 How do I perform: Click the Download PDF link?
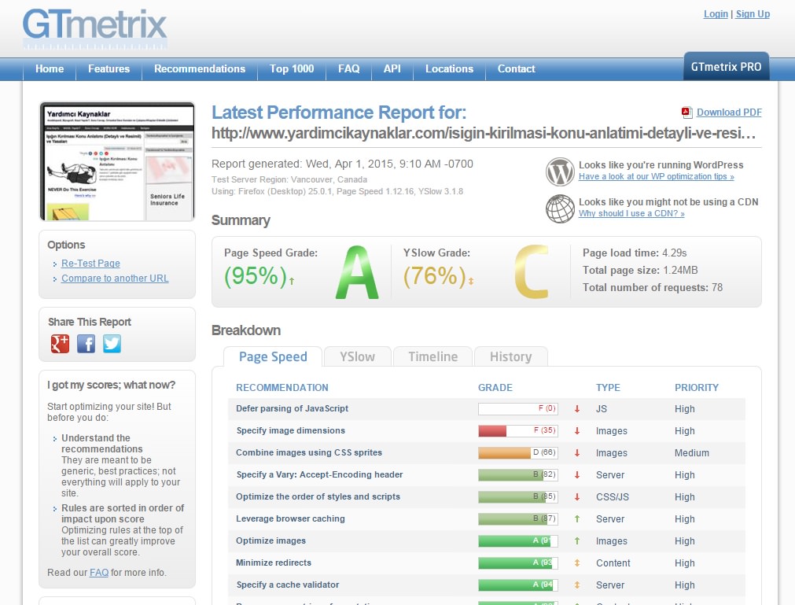[x=729, y=113]
